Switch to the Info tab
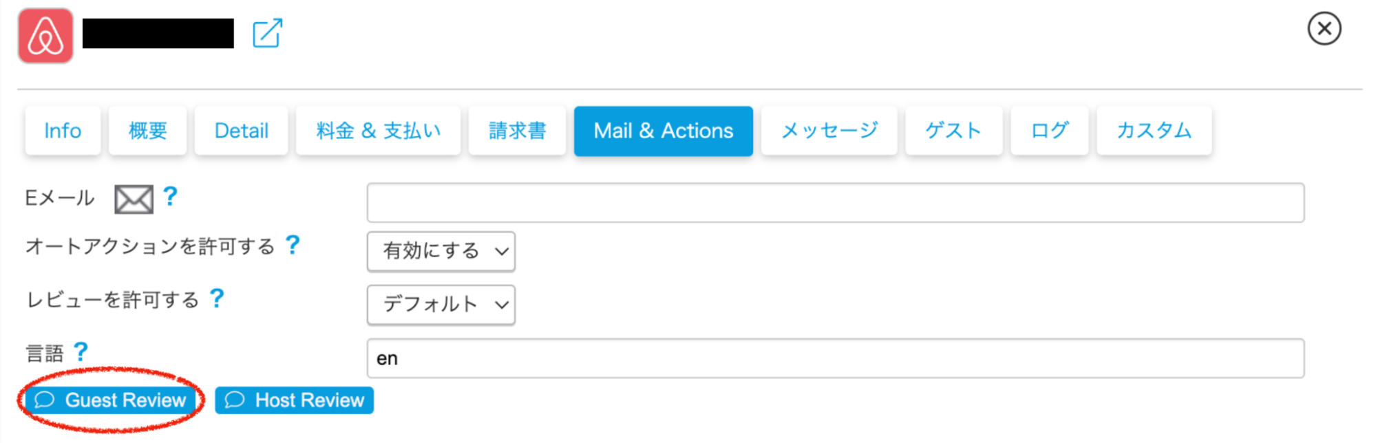This screenshot has width=1376, height=443. (x=63, y=131)
